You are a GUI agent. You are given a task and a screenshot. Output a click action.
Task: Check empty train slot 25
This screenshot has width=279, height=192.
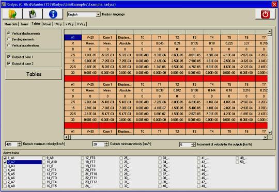click(121, 158)
